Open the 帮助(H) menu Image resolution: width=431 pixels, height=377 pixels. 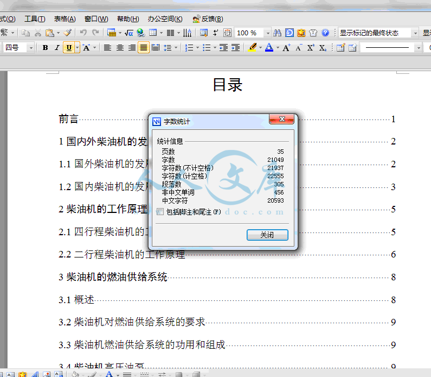[x=128, y=18]
